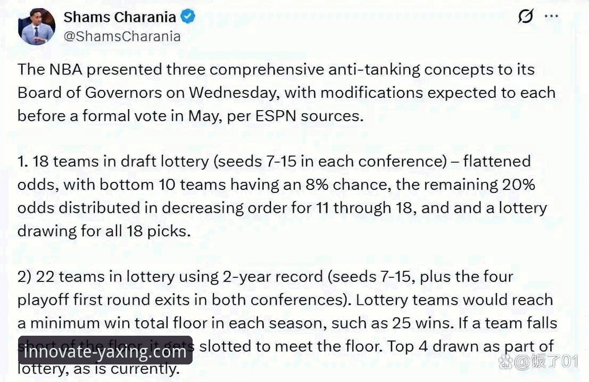Click the Shams Charania display name

(x=119, y=16)
